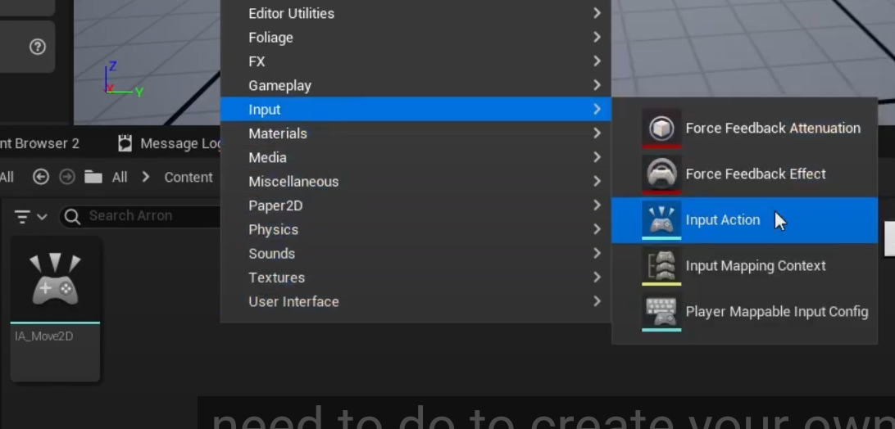Viewport: 895px width, 429px height.
Task: Open the Textures submenu
Action: (416, 278)
